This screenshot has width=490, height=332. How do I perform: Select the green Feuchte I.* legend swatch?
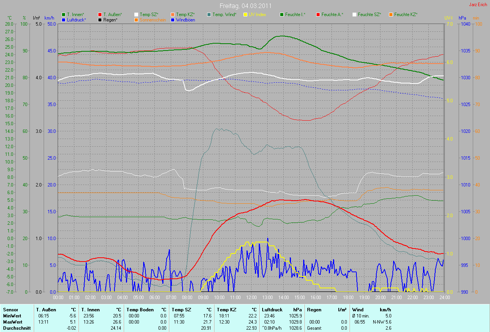(x=281, y=15)
